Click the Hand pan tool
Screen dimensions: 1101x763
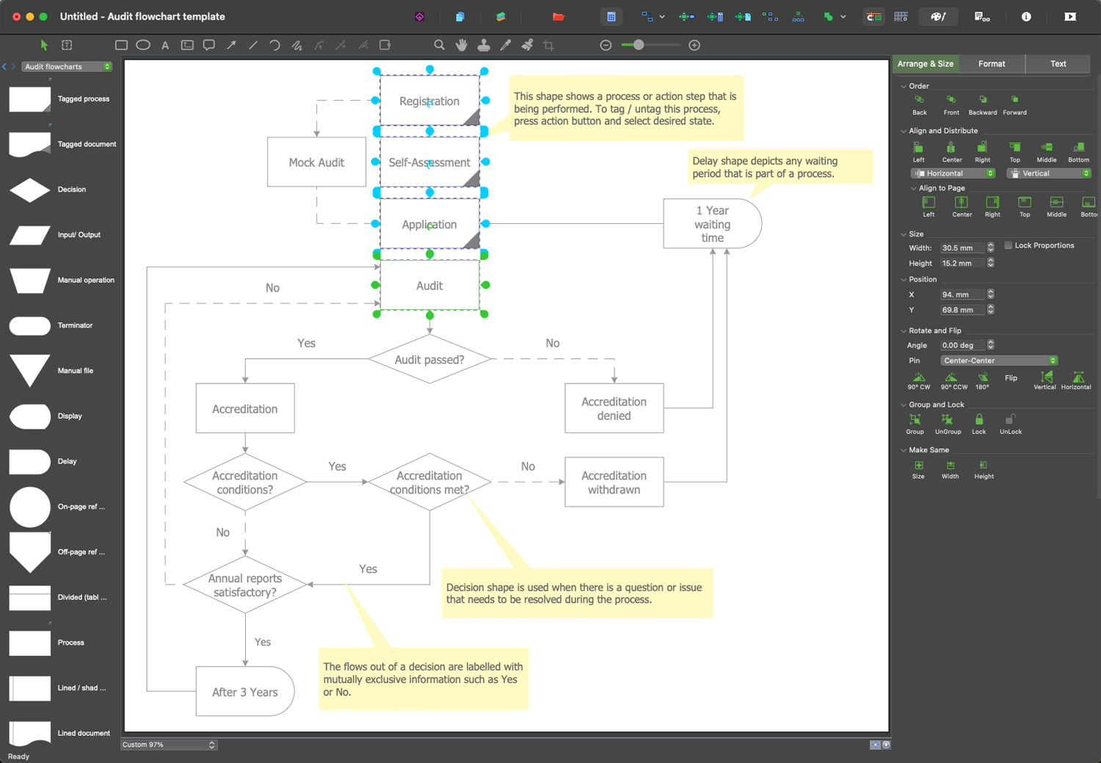pyautogui.click(x=461, y=46)
